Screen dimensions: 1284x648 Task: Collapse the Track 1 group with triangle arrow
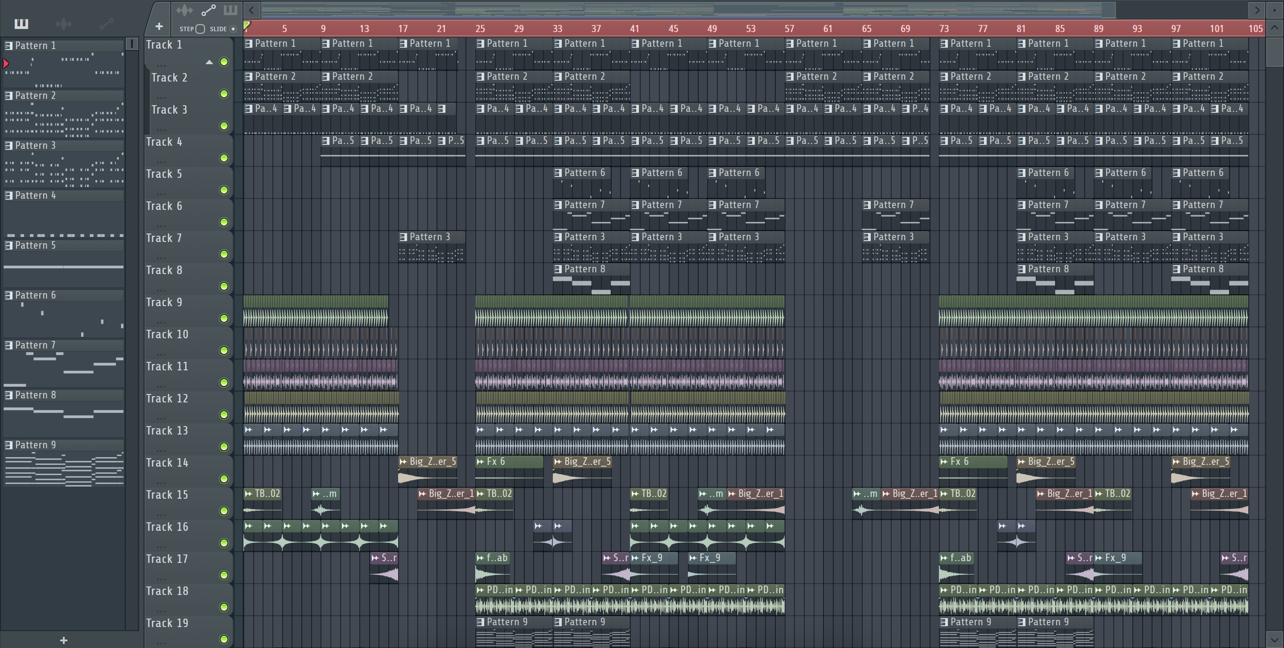210,62
